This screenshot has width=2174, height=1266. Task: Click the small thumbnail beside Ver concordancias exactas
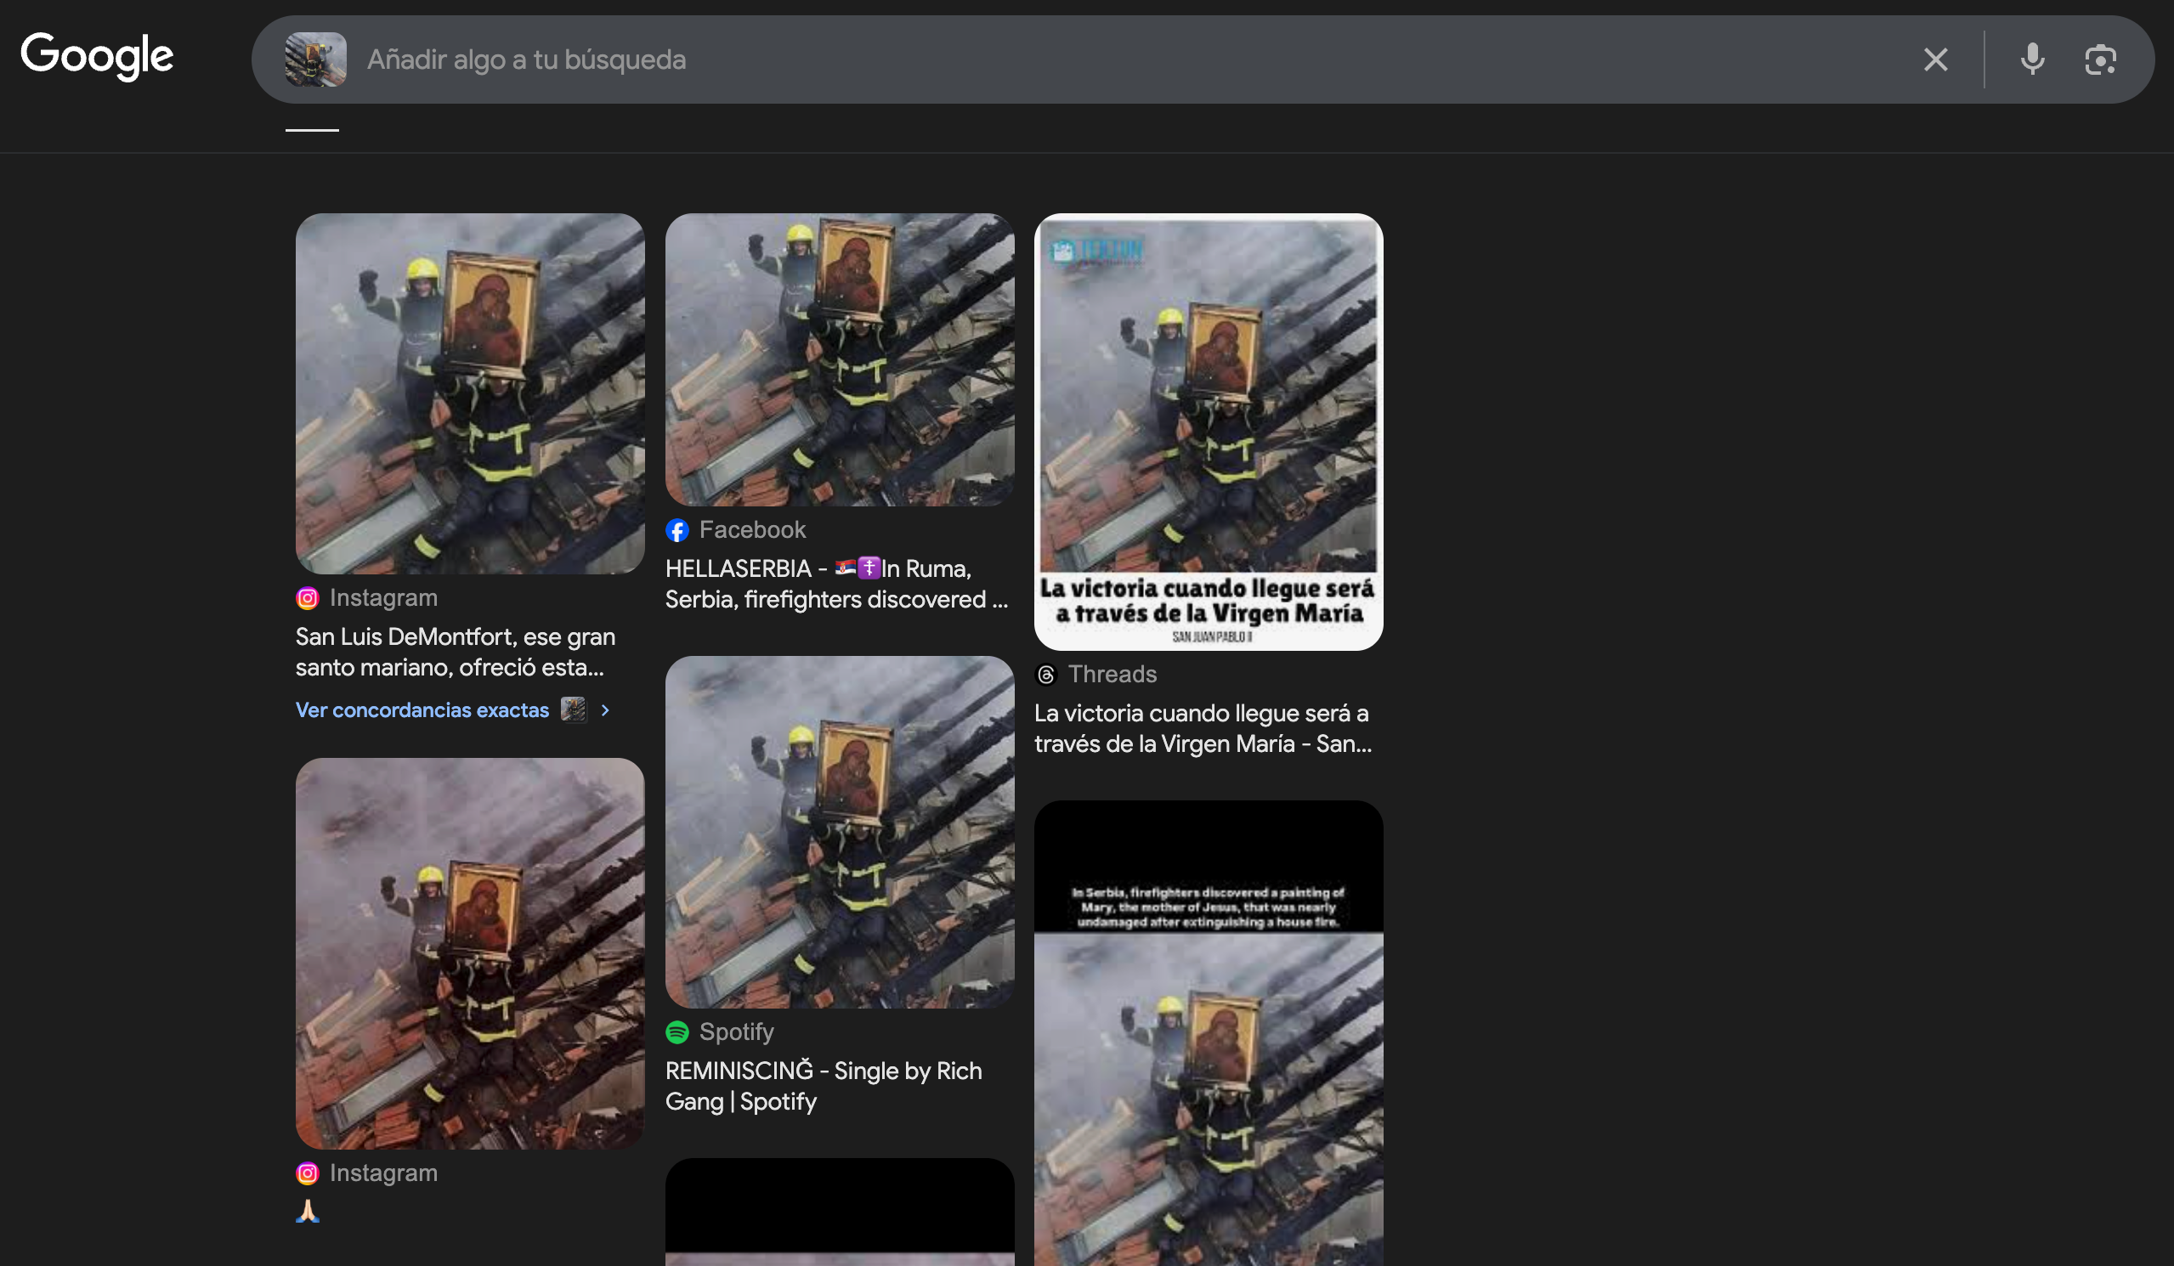pos(574,709)
